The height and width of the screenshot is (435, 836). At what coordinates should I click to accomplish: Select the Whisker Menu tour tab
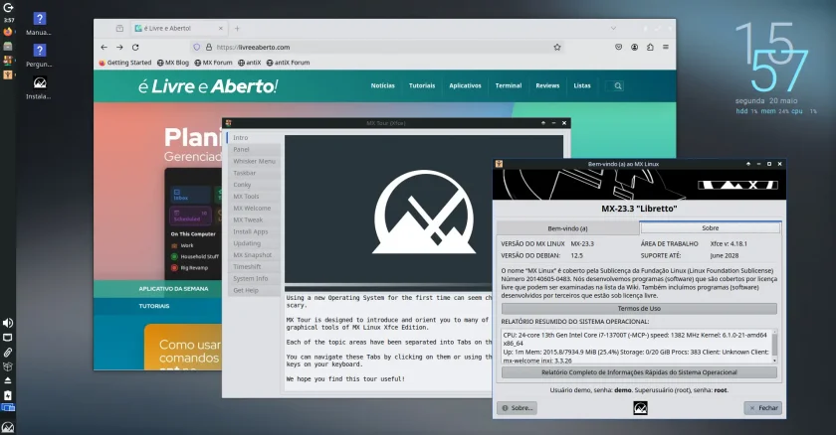pos(254,161)
